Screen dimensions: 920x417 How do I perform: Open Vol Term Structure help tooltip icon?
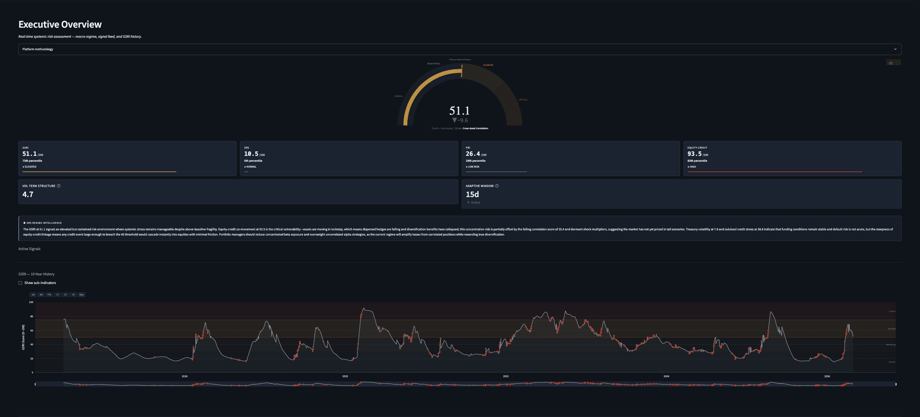point(59,186)
